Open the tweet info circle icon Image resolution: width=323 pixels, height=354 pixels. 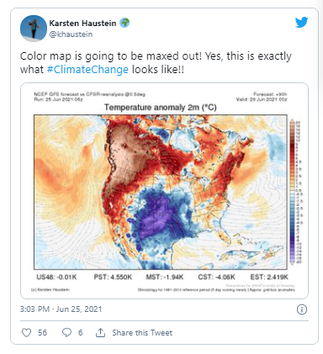[302, 309]
